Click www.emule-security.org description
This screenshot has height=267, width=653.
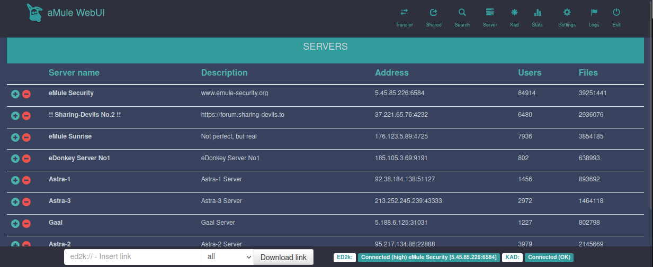coord(235,93)
